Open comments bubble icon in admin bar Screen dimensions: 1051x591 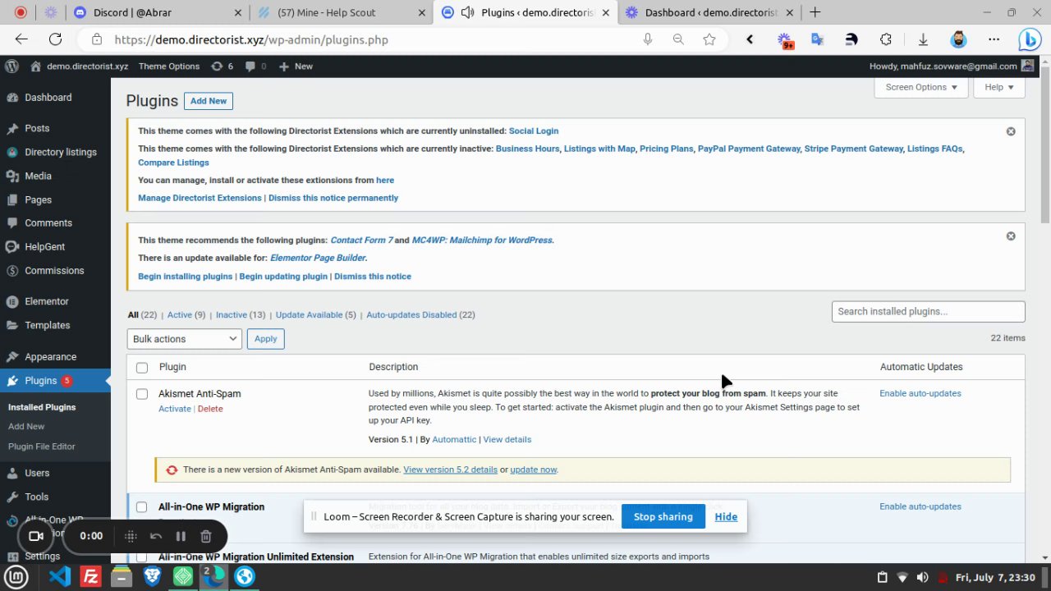coord(255,66)
